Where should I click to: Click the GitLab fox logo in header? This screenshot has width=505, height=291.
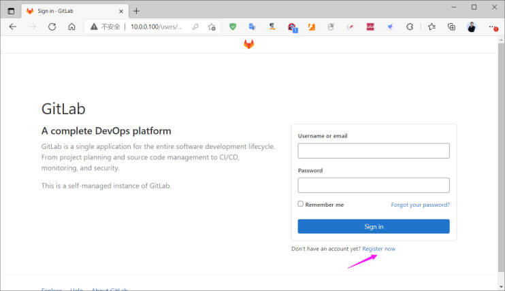(248, 44)
